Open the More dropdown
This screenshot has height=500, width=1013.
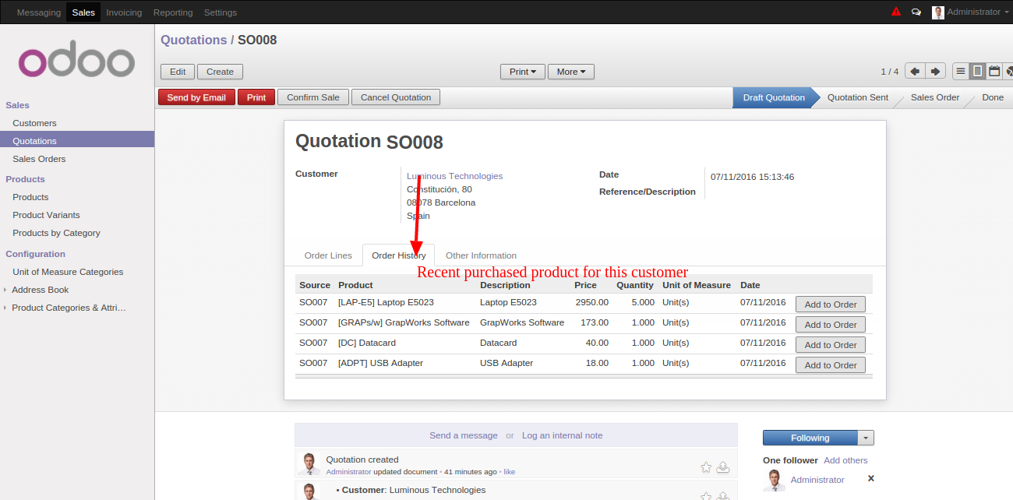(x=571, y=72)
